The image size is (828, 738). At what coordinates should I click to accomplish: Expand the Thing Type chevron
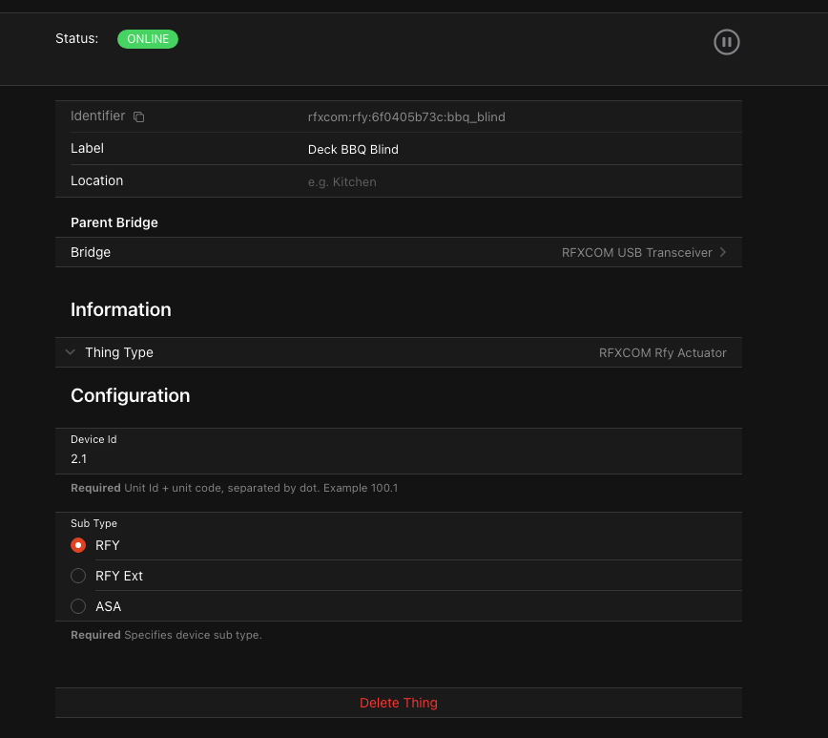[70, 352]
